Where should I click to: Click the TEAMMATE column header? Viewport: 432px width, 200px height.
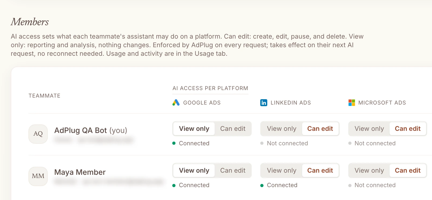pyautogui.click(x=45, y=96)
